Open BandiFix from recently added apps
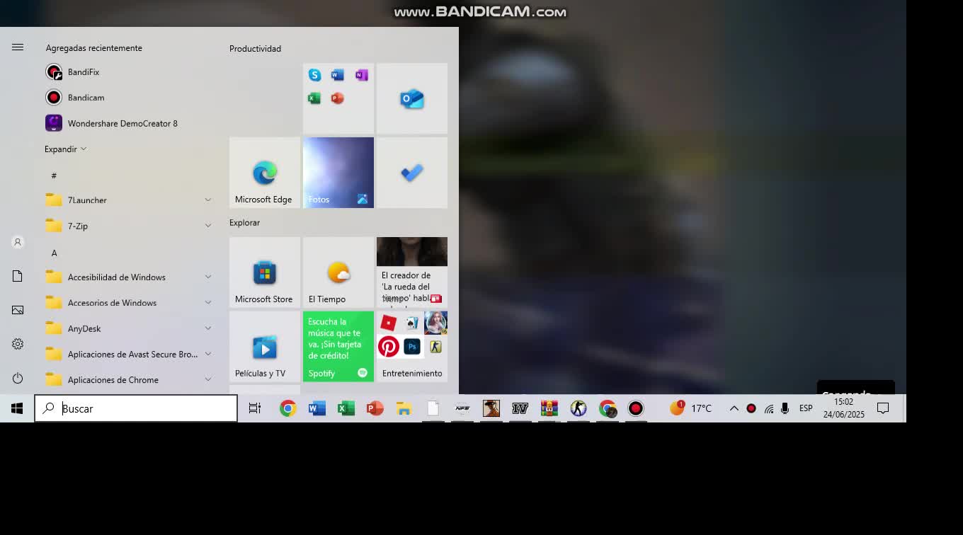Image resolution: width=963 pixels, height=535 pixels. point(127,72)
